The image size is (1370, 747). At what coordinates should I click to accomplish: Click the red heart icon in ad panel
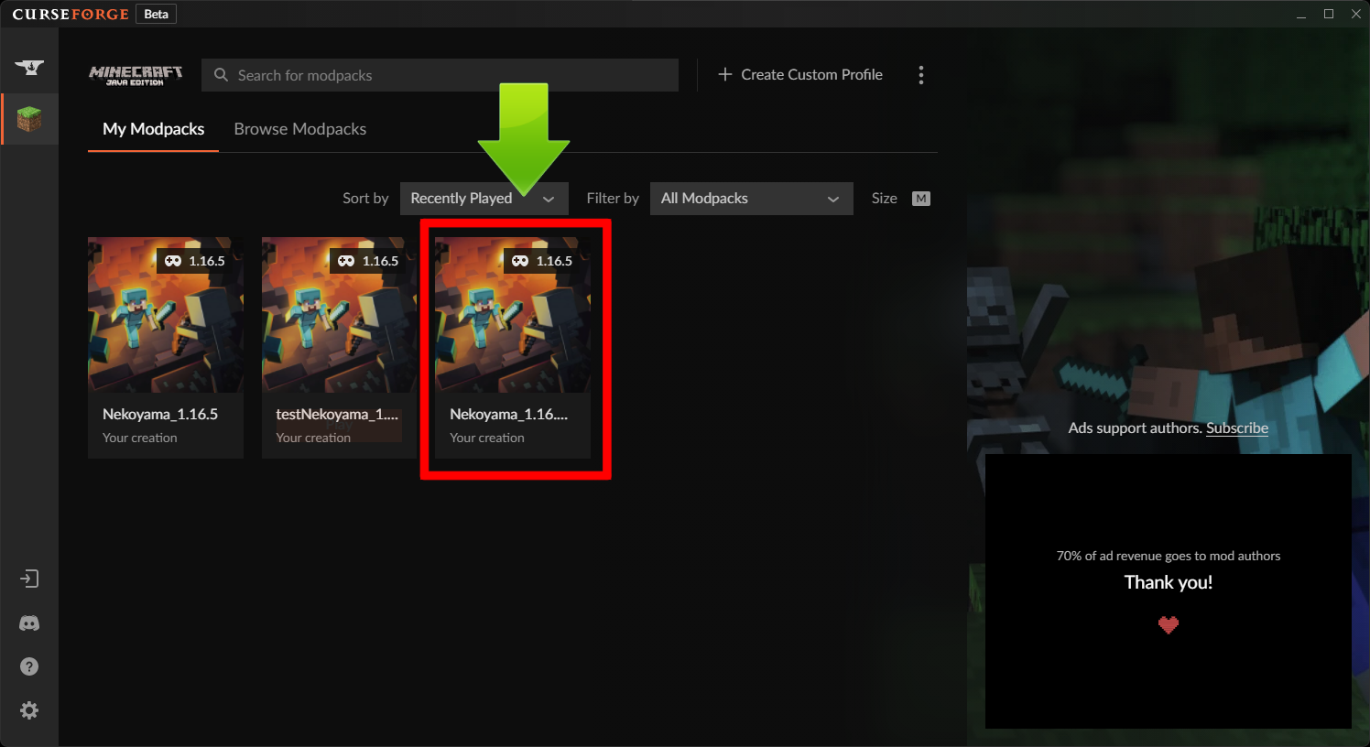click(x=1169, y=625)
